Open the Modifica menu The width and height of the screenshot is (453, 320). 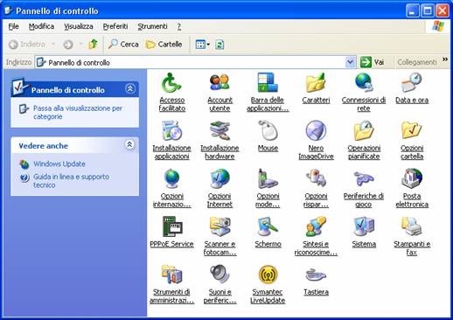[41, 26]
